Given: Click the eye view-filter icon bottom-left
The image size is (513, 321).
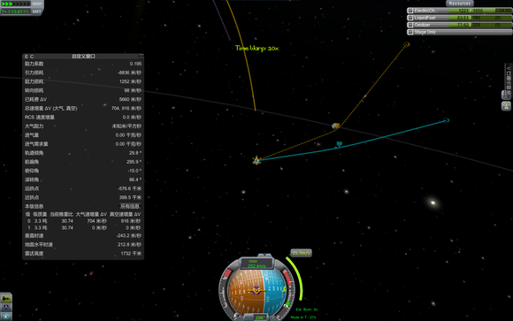Looking at the screenshot, I should (x=6, y=316).
